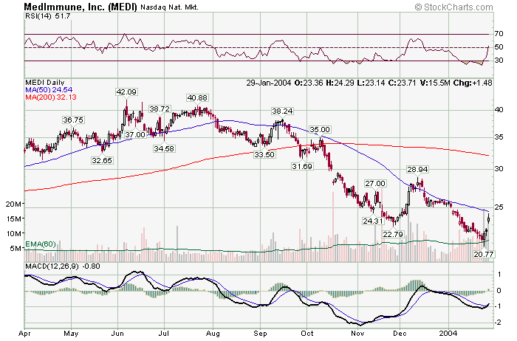Click the 40.88 price annotation
The height and width of the screenshot is (341, 517).
pyautogui.click(x=197, y=98)
